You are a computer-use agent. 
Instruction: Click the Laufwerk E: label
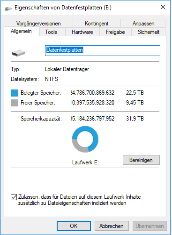85,162
